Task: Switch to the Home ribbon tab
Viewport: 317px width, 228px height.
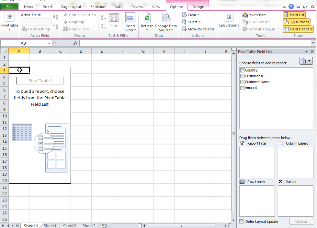Action: pyautogui.click(x=29, y=7)
